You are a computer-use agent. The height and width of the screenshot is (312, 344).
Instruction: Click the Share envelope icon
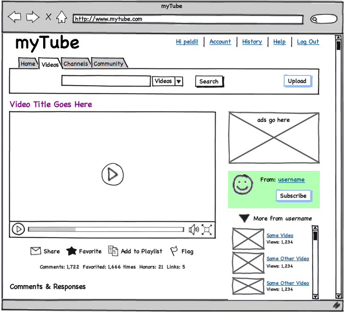pos(36,251)
